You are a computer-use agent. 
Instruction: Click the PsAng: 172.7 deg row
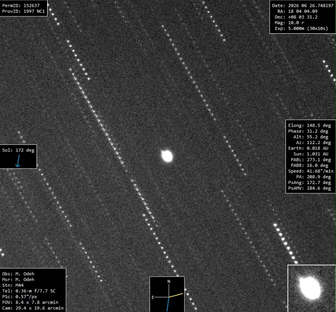(x=309, y=183)
